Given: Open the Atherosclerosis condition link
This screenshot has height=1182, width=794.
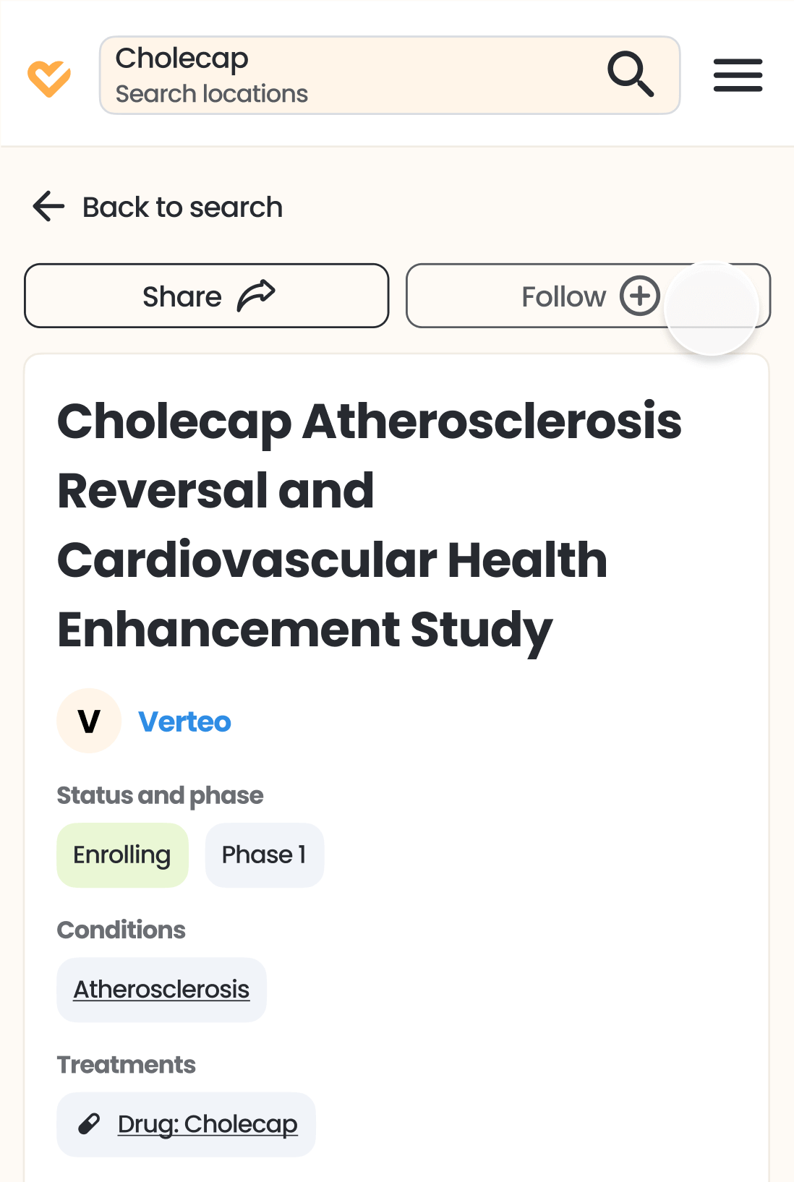Looking at the screenshot, I should (161, 990).
